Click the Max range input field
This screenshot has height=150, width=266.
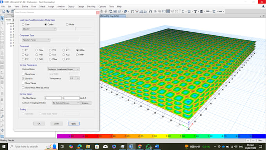[71, 98]
